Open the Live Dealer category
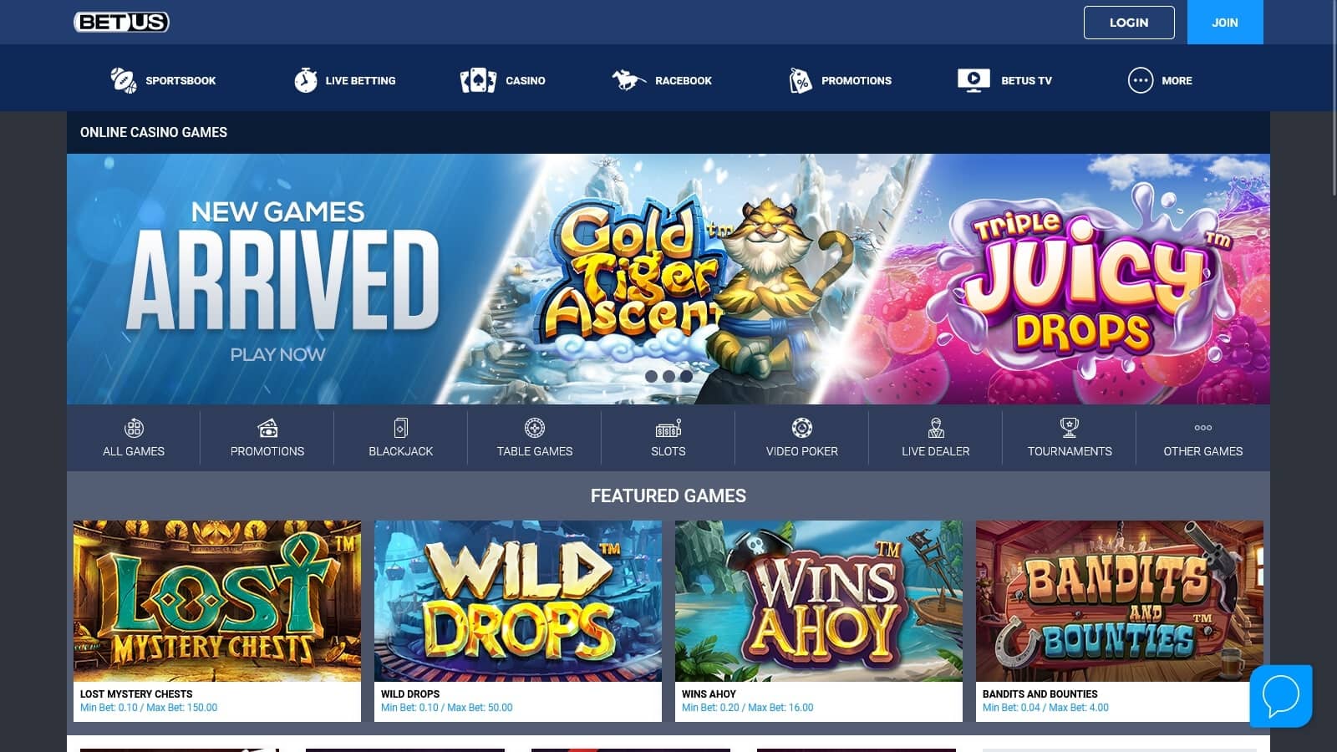1337x752 pixels. coord(936,438)
